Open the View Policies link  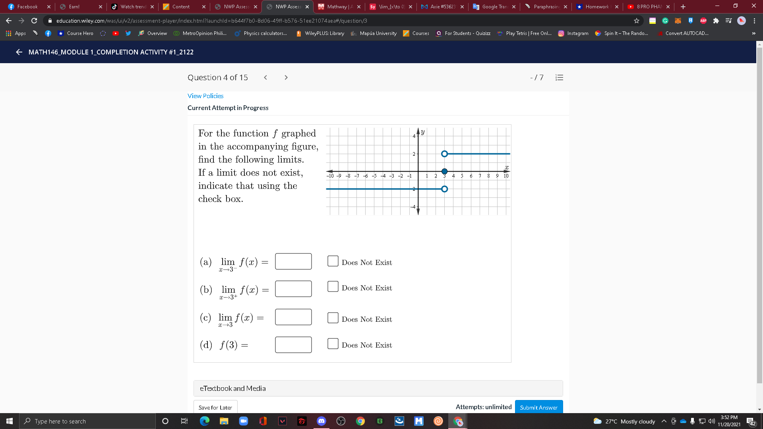[205, 96]
